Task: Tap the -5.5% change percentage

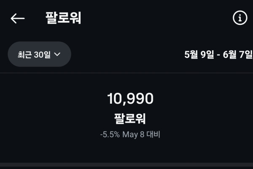Action: click(x=110, y=135)
